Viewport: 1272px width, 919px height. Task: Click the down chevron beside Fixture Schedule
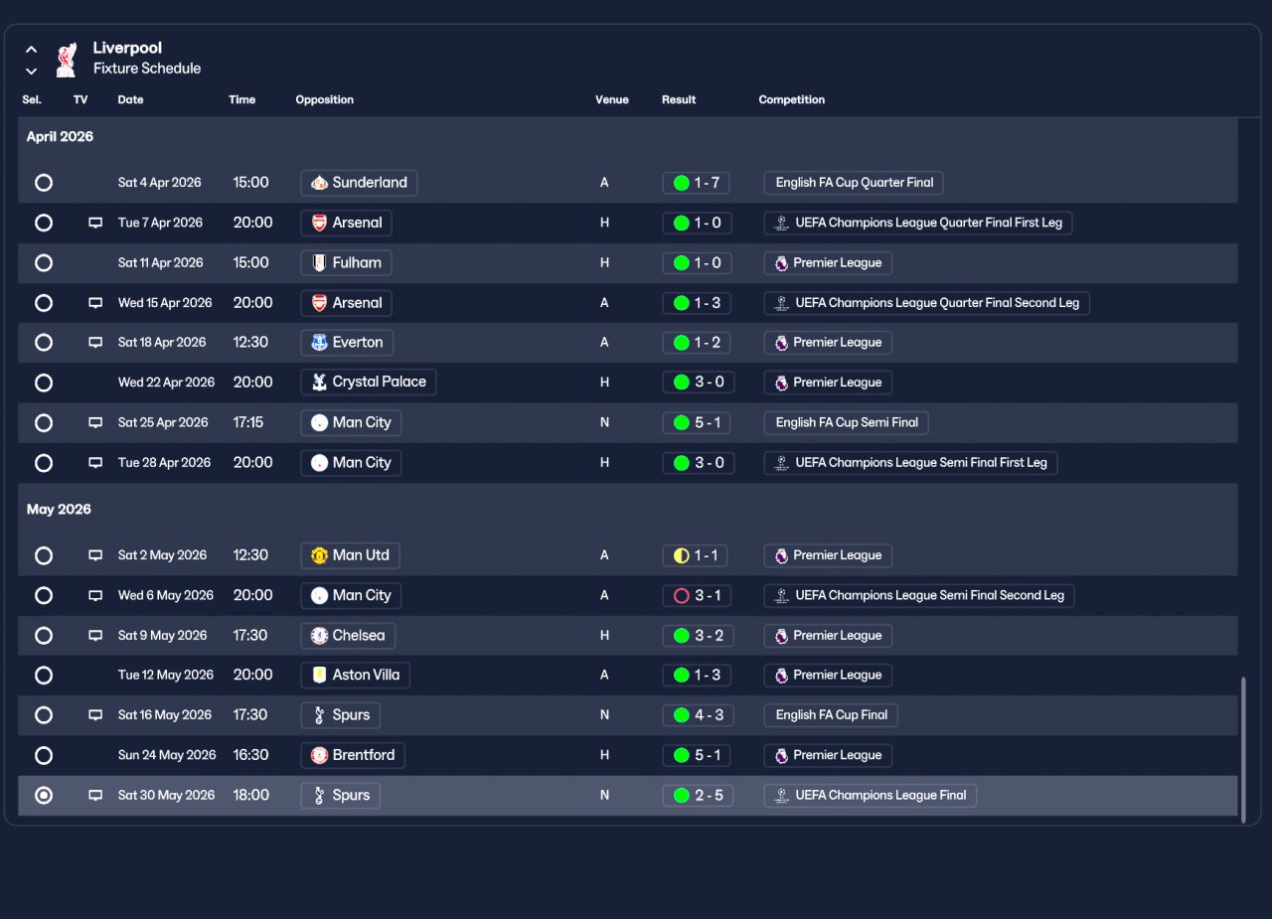tap(31, 71)
